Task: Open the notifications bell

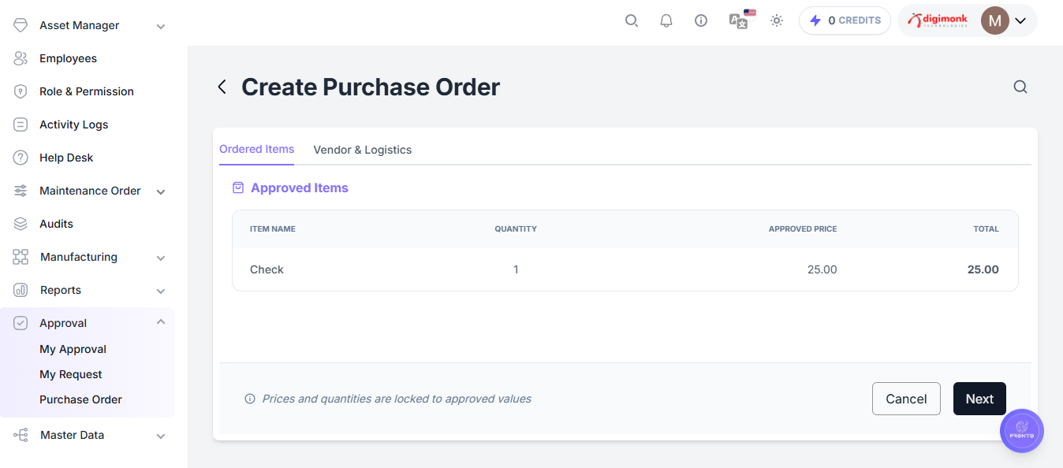Action: click(x=666, y=20)
